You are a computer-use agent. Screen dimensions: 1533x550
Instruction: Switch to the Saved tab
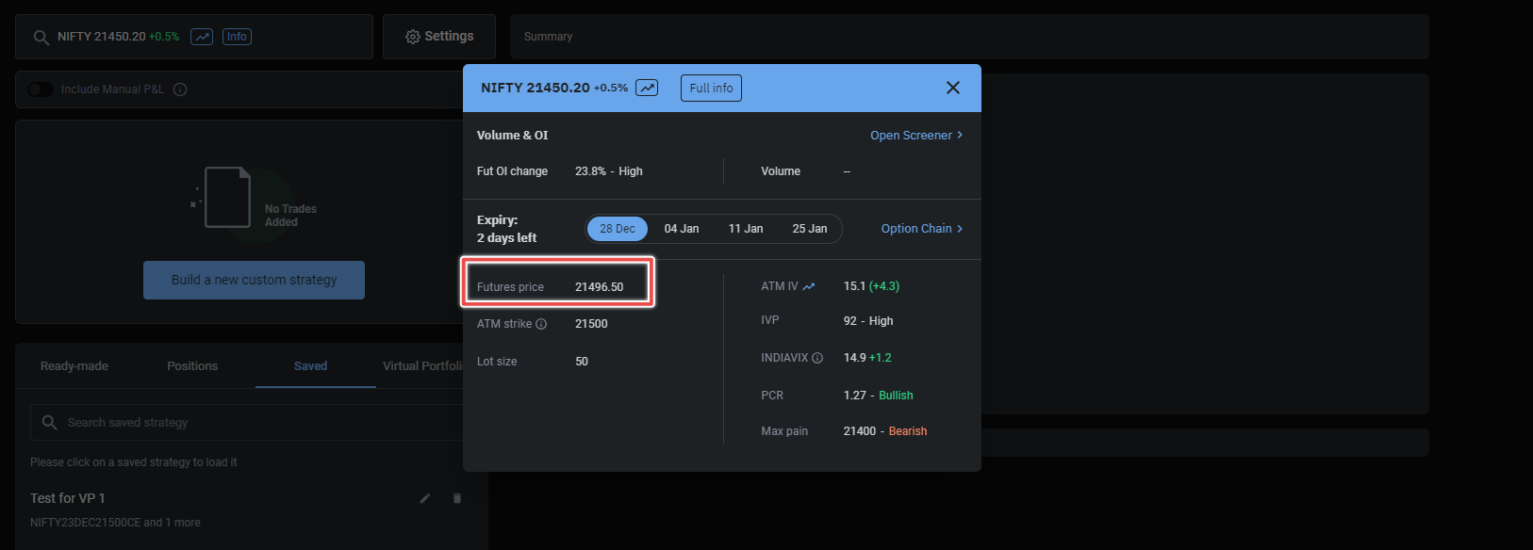point(310,366)
